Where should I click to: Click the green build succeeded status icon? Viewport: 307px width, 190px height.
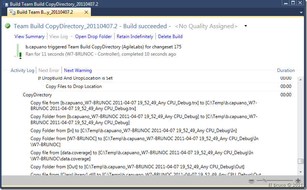point(8,26)
